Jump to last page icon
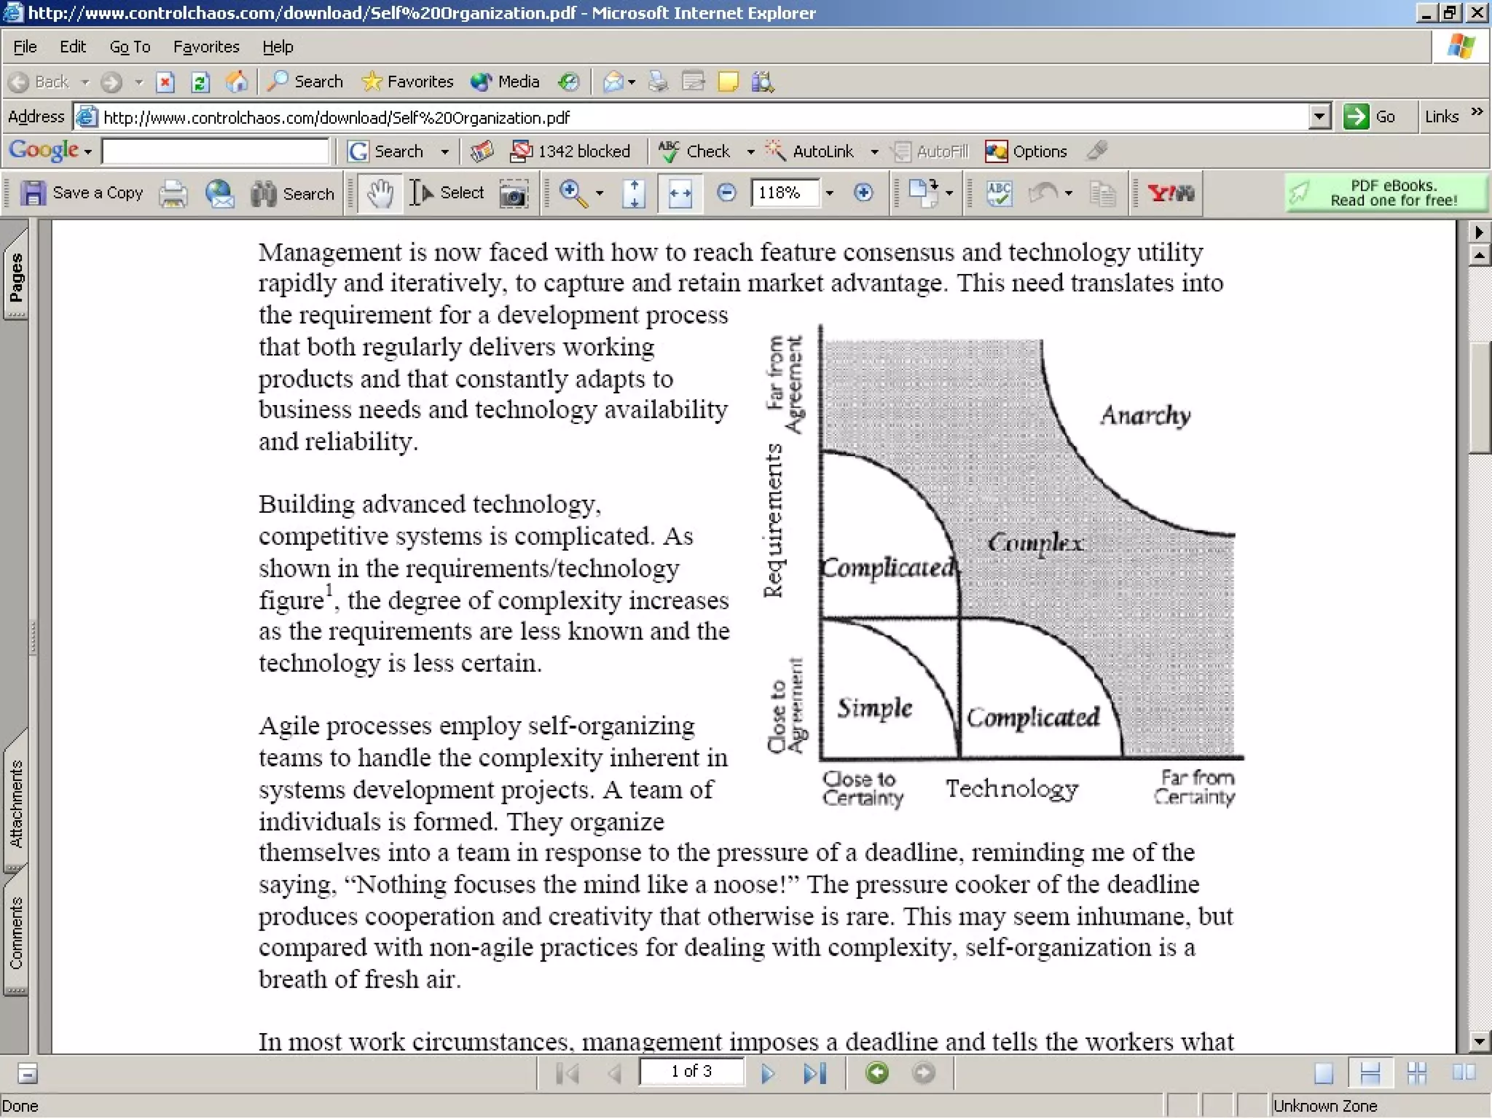Image resolution: width=1492 pixels, height=1119 pixels. coord(814,1073)
